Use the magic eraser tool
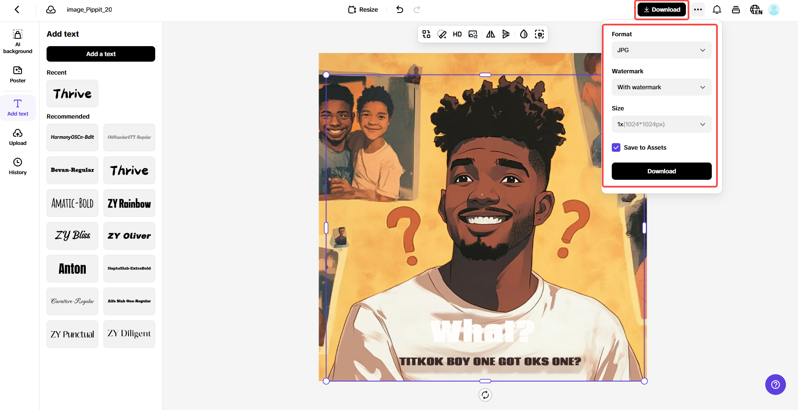Screen dimensions: 798x410 coord(441,34)
